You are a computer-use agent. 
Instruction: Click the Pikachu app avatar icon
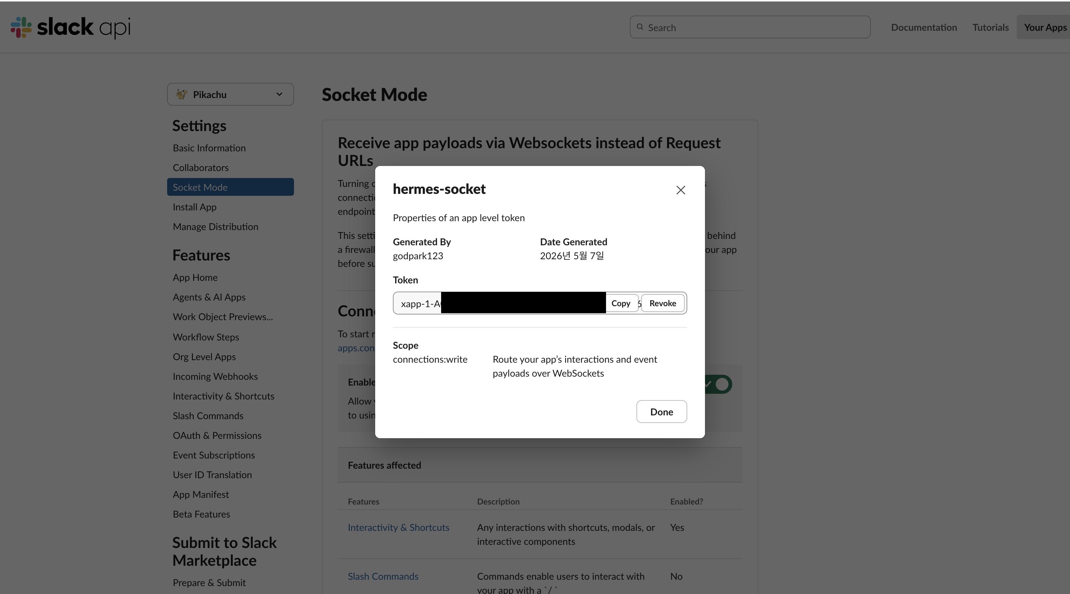pos(181,94)
